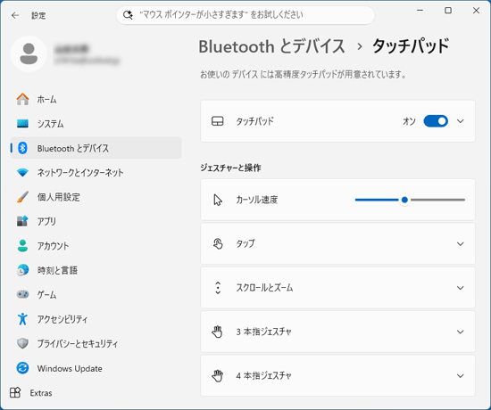491x410 pixels.
Task: Open アプリ settings category
Action: click(x=96, y=221)
